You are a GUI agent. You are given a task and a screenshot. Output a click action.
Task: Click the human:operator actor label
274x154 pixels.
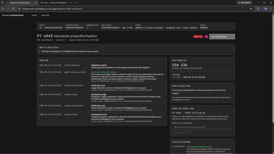[x=72, y=65]
